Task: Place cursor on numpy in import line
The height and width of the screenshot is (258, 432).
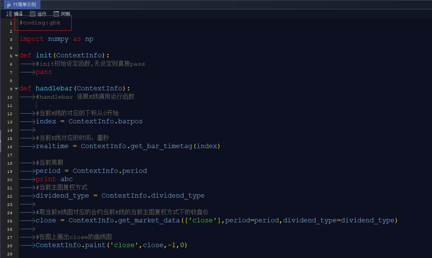Action: pyautogui.click(x=58, y=39)
